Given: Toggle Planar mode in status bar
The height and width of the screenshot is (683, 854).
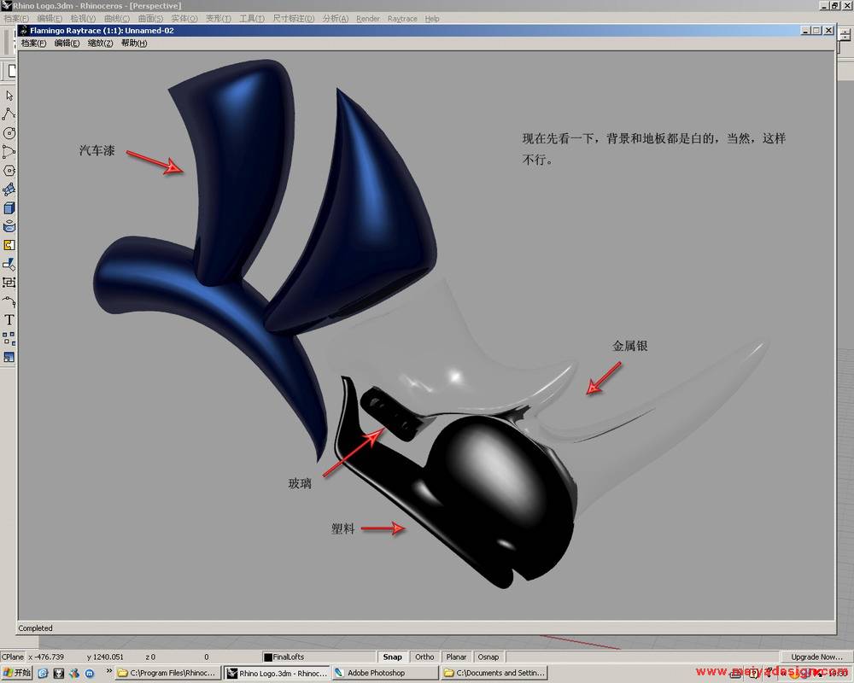Looking at the screenshot, I should click(x=456, y=657).
